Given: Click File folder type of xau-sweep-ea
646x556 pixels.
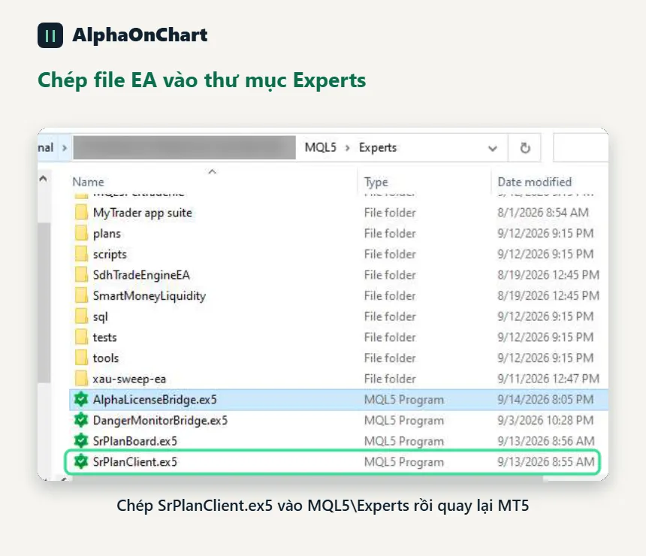Looking at the screenshot, I should [x=390, y=379].
